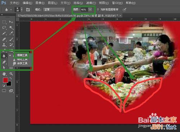
Task: Click the Blur water-drop tool in toolbox
Action: pyautogui.click(x=4, y=56)
